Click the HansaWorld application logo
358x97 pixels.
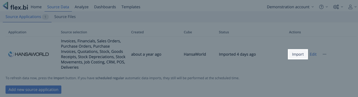click(x=29, y=54)
